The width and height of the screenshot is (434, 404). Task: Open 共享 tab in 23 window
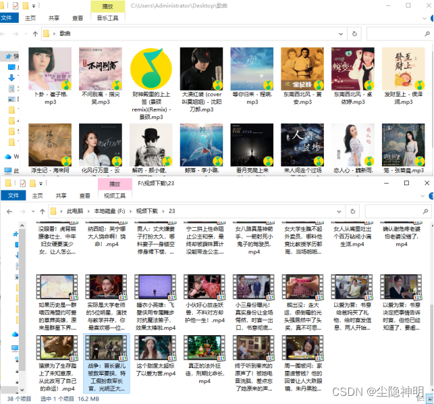click(x=61, y=196)
